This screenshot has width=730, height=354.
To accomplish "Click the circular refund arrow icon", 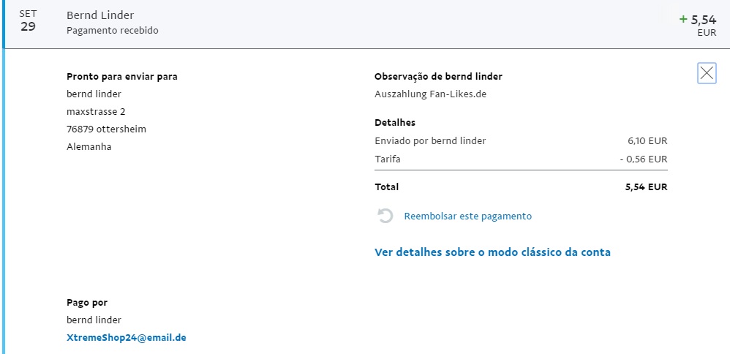I will click(385, 216).
